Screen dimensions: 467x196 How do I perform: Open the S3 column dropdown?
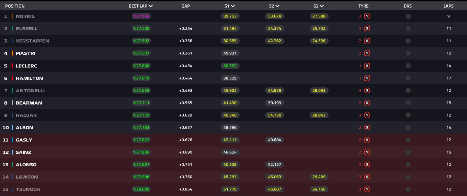(x=322, y=6)
